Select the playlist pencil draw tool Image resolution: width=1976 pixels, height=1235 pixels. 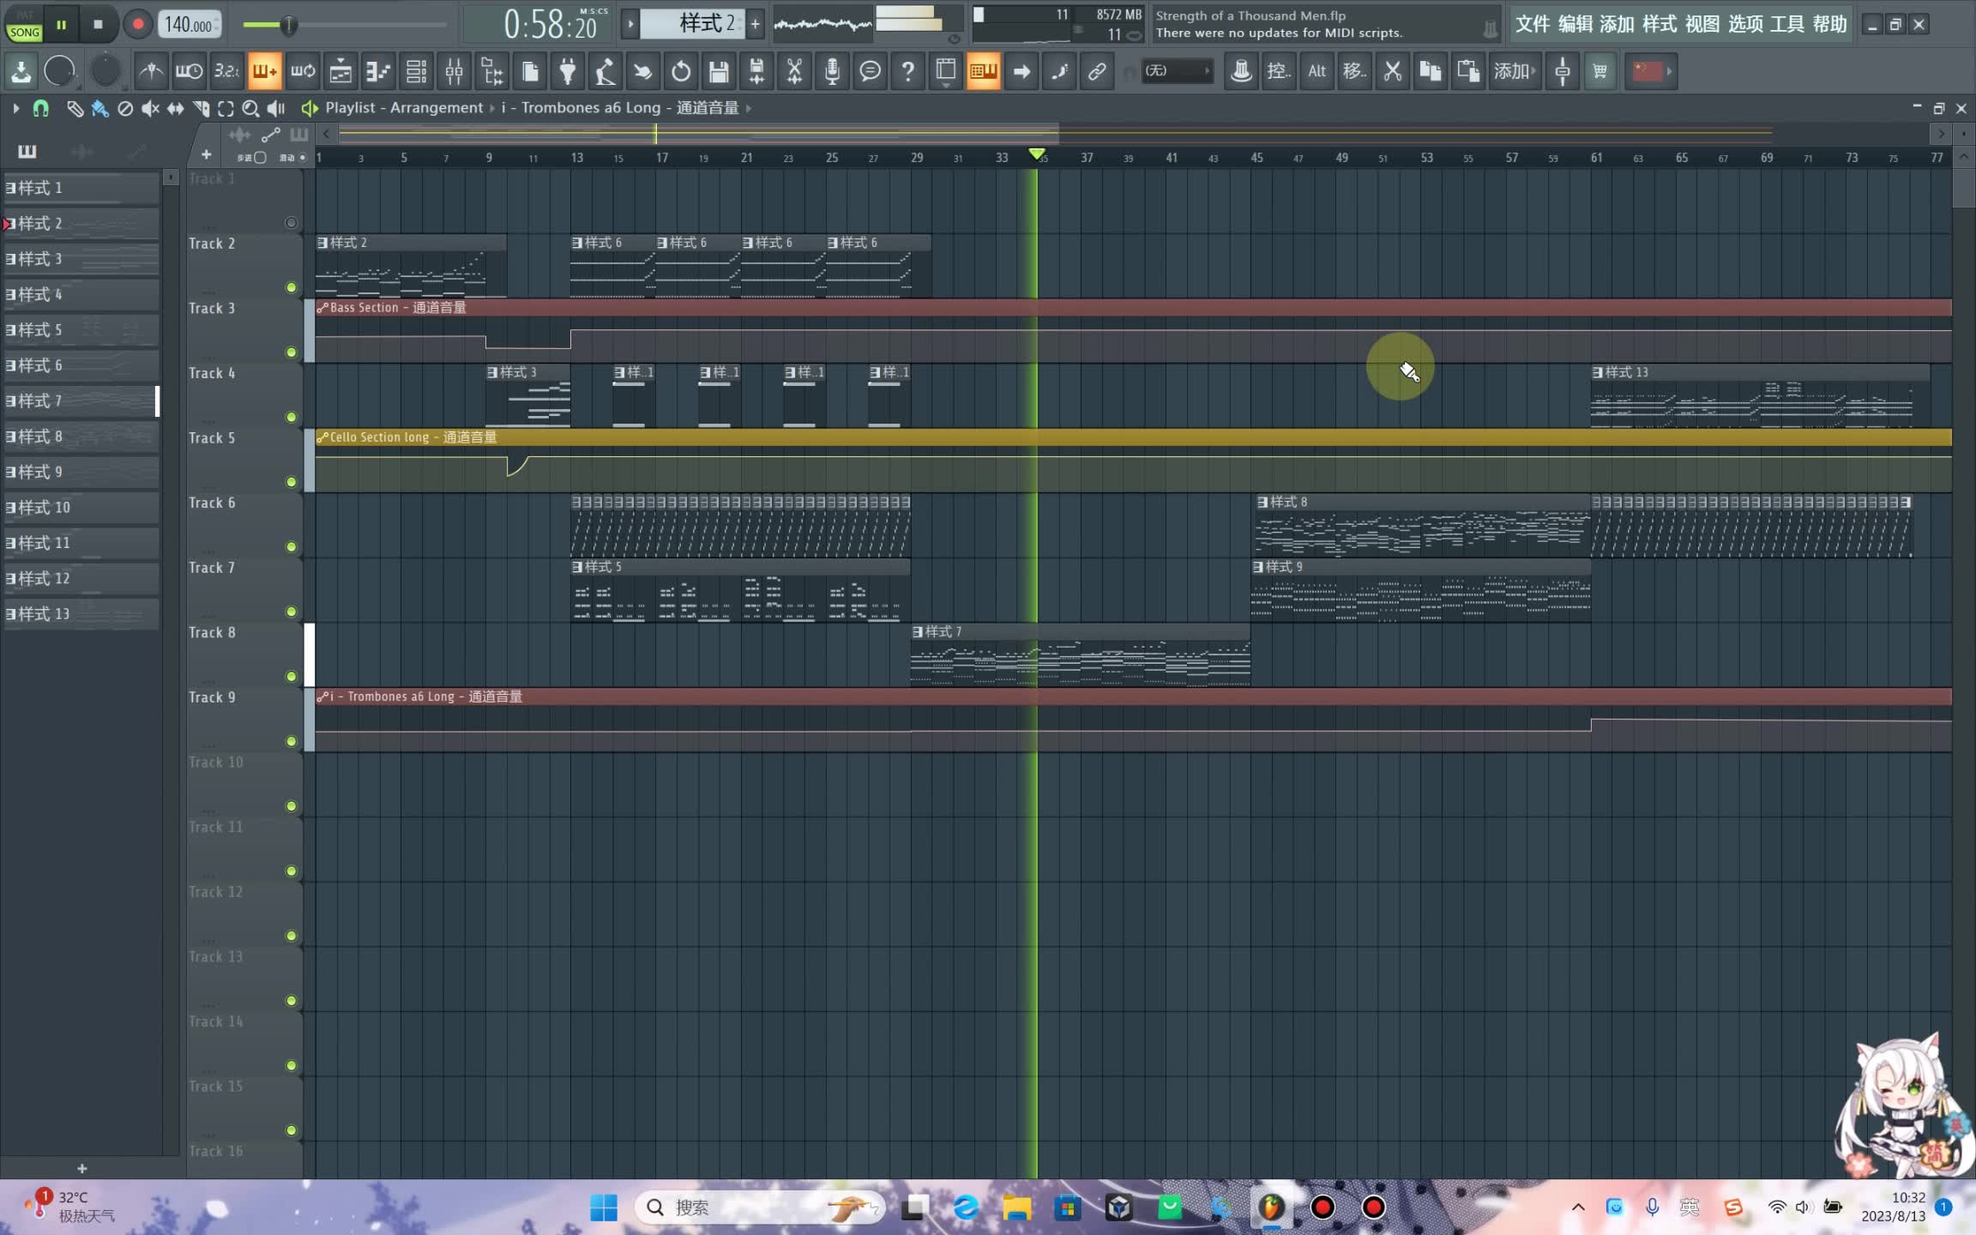click(75, 108)
